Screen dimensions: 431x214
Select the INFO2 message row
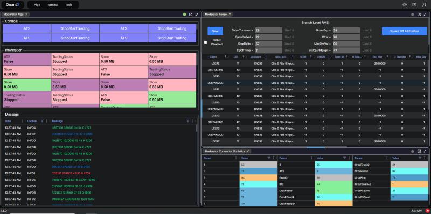click(100, 199)
